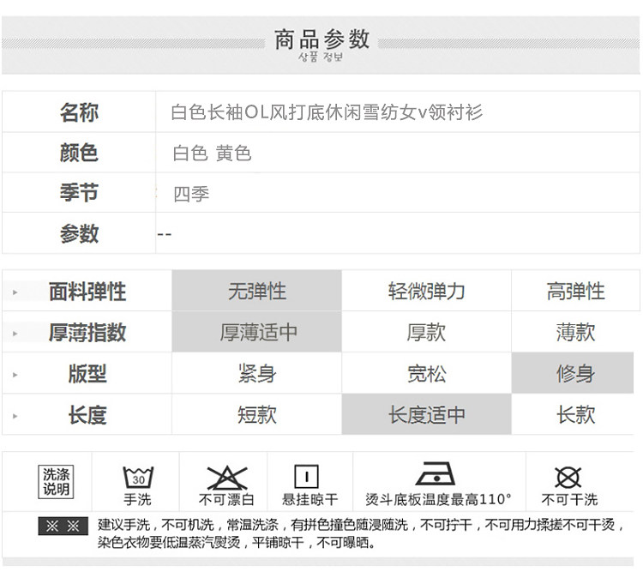The image size is (643, 584).
Task: Select the 短款 cell
Action: tap(256, 414)
